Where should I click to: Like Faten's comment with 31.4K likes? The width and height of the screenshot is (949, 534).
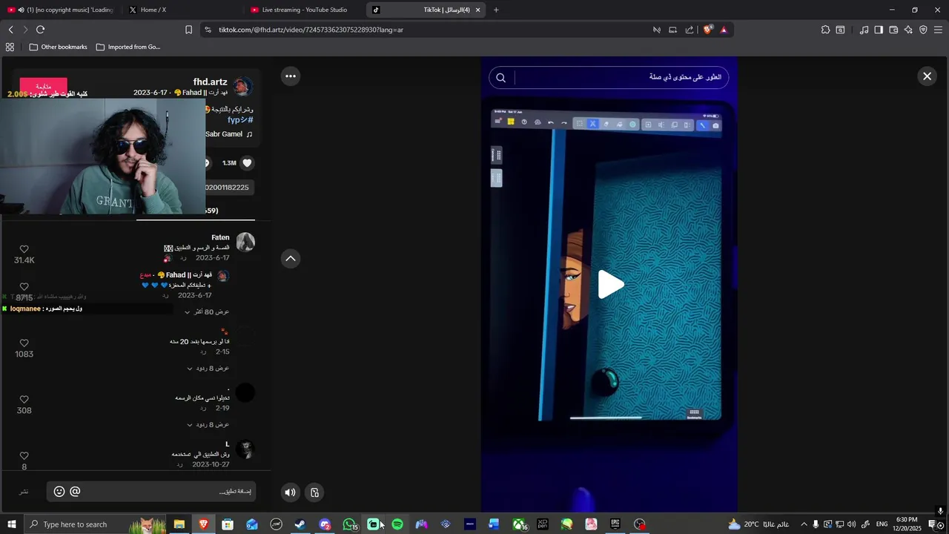(24, 249)
